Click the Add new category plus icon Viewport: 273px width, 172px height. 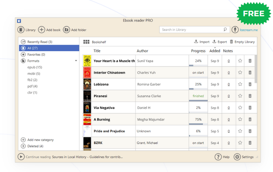tap(23, 140)
